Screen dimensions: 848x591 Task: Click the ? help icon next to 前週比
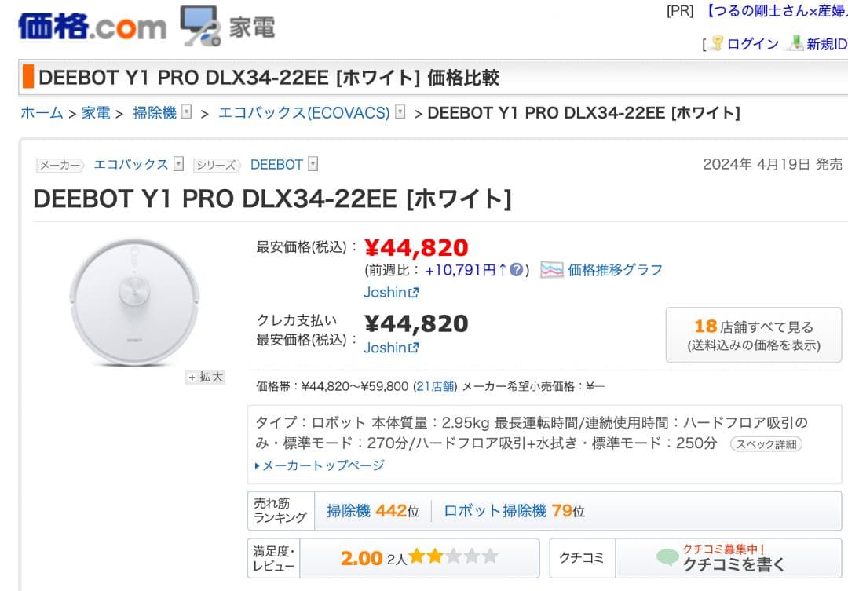tap(516, 270)
